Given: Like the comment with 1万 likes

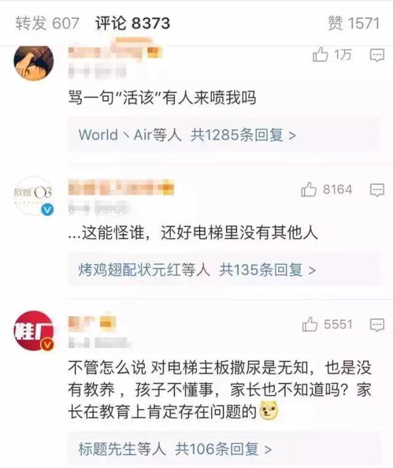Looking at the screenshot, I should point(320,55).
